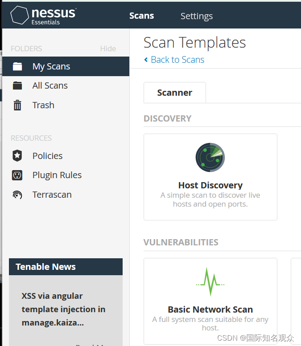Viewport: 301px width, 346px height.
Task: Click the My Scans folder icon
Action: (17, 66)
